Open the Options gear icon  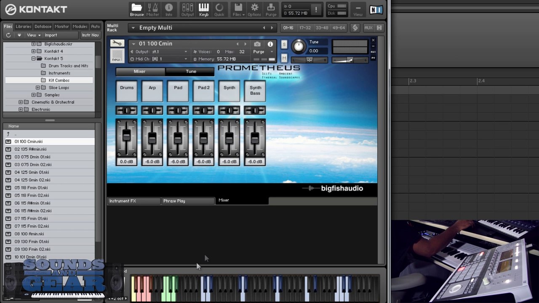click(254, 9)
